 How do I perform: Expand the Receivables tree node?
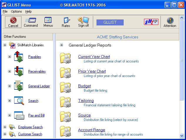(9, 71)
